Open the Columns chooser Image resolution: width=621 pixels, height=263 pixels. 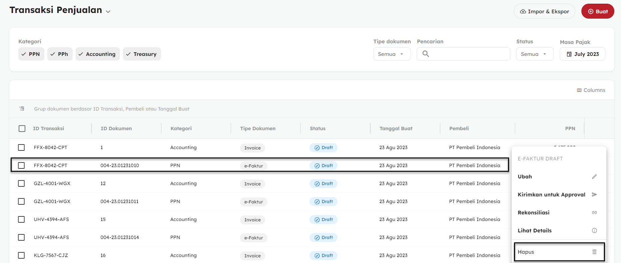[x=591, y=90]
